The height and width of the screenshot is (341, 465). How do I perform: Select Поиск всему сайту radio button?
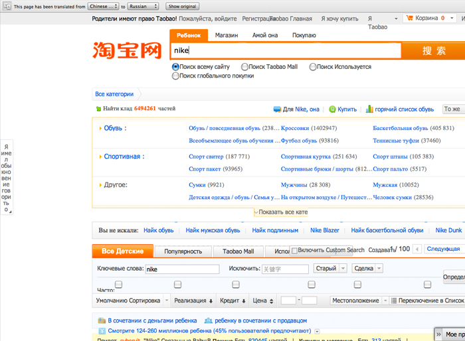tap(175, 66)
